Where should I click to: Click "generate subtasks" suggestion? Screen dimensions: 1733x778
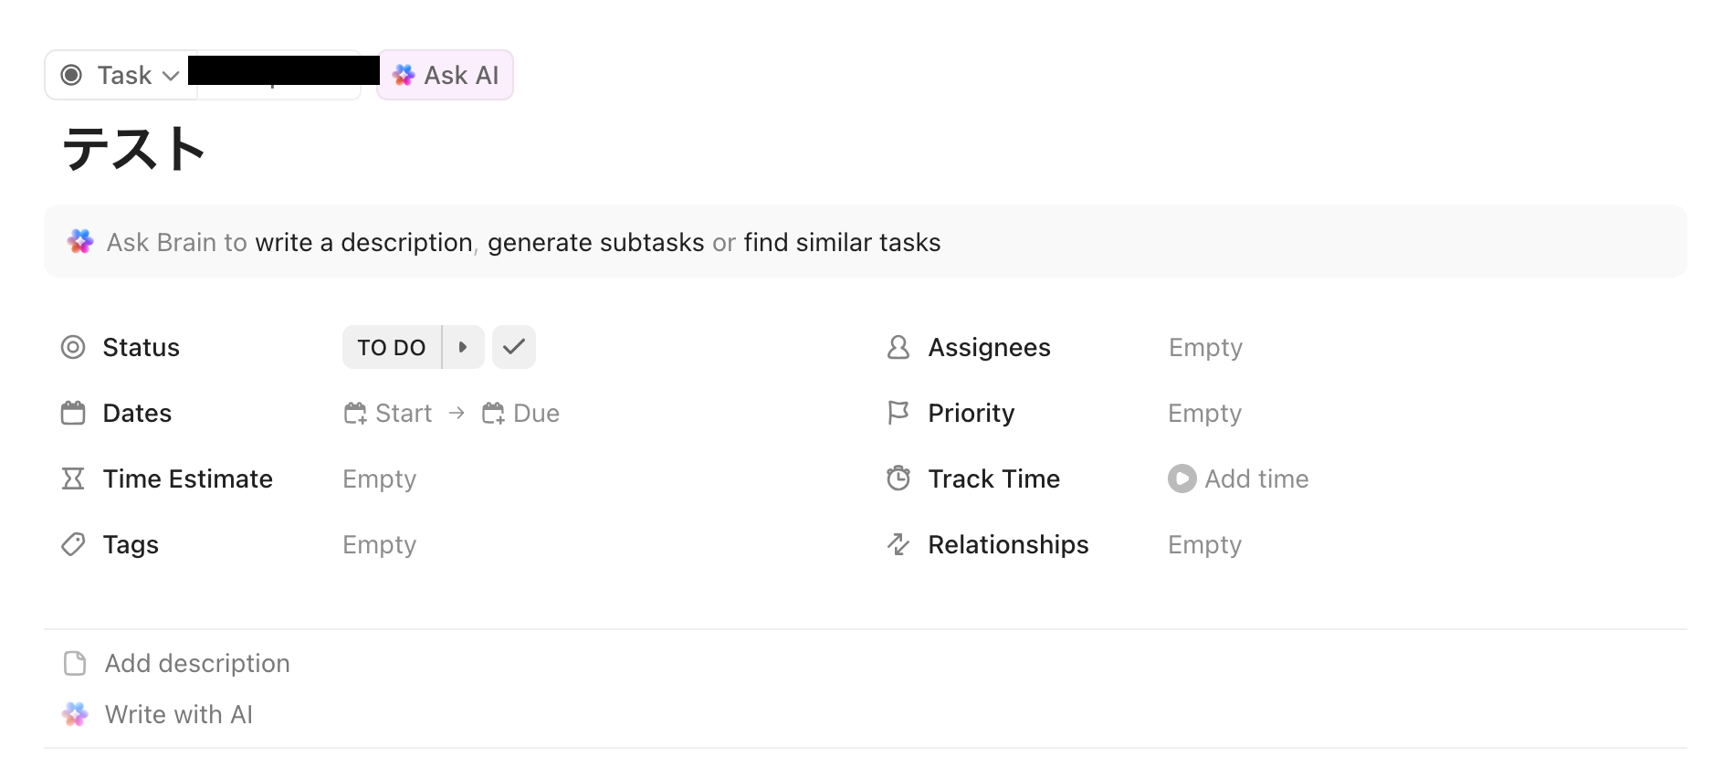595,242
